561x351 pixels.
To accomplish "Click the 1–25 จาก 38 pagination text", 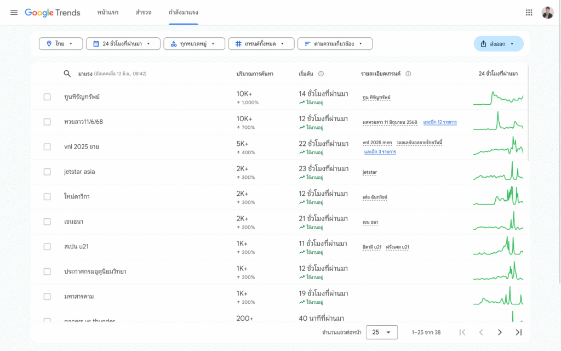I will [426, 332].
